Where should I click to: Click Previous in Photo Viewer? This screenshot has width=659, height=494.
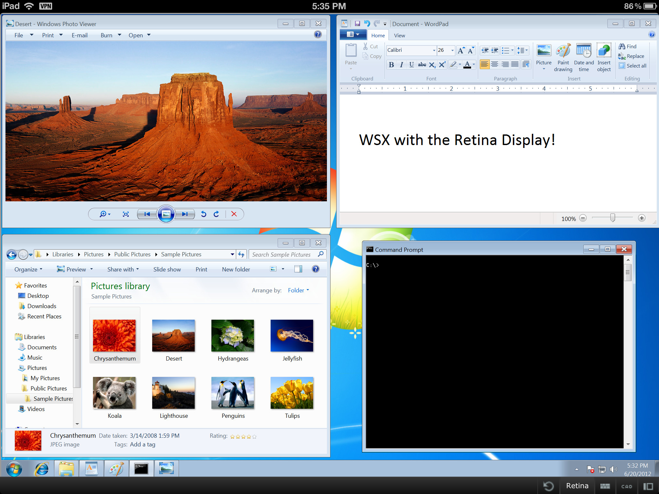pyautogui.click(x=147, y=214)
